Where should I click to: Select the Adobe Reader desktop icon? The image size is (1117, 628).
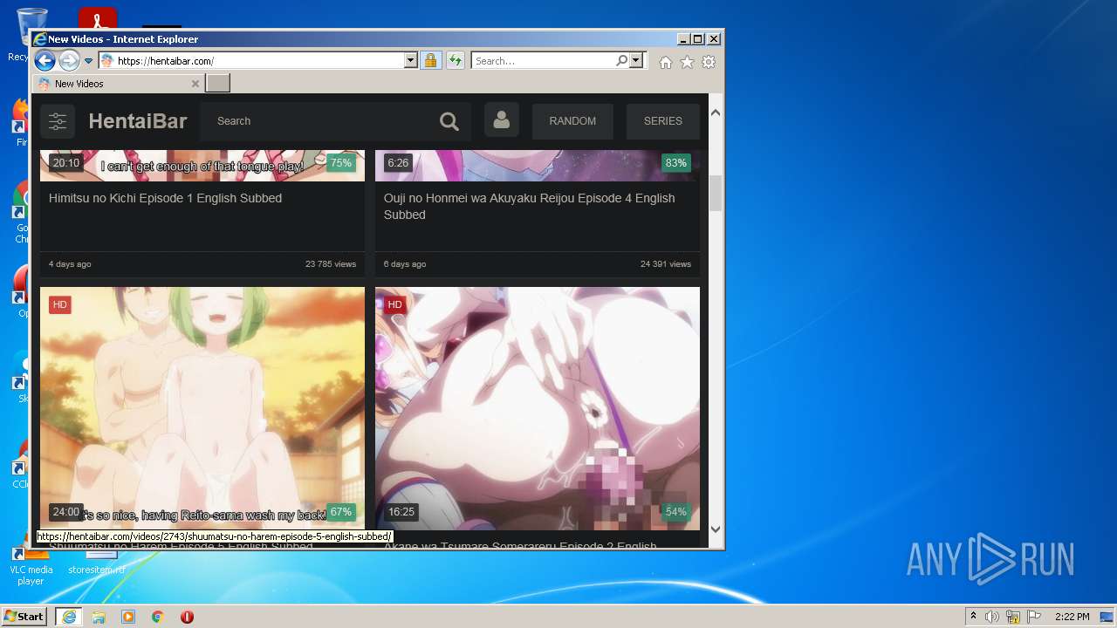[97, 17]
